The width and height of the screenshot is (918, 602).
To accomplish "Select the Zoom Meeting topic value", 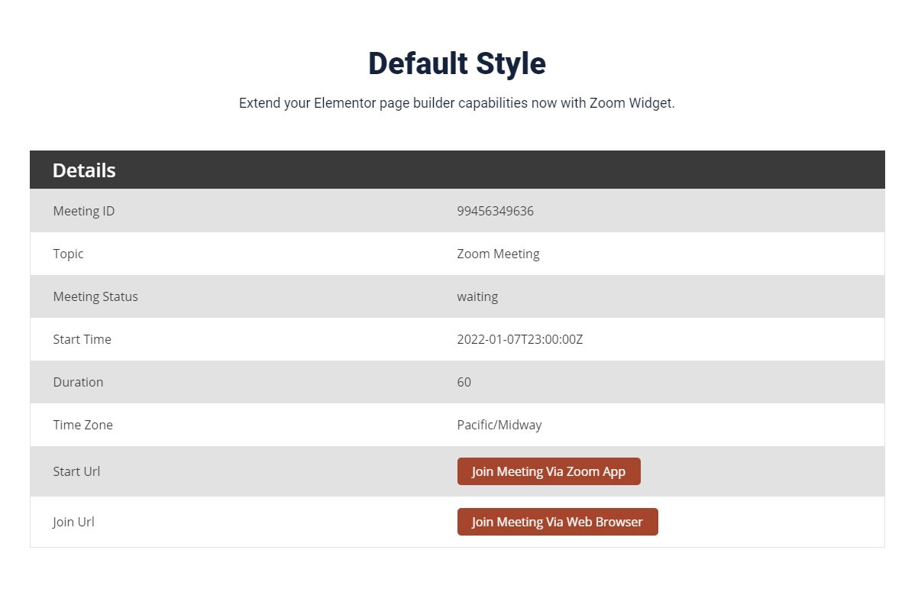I will point(498,254).
